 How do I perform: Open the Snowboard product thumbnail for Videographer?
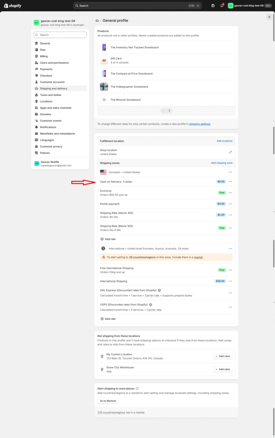[104, 87]
